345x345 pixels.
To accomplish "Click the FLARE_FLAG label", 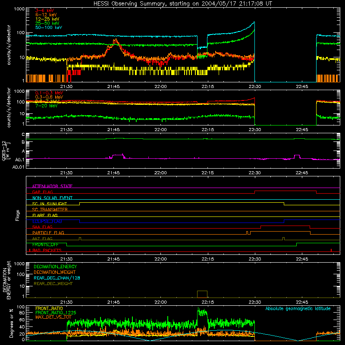I will coord(45,215).
